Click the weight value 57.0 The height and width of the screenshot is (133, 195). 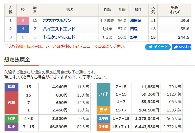point(122,29)
